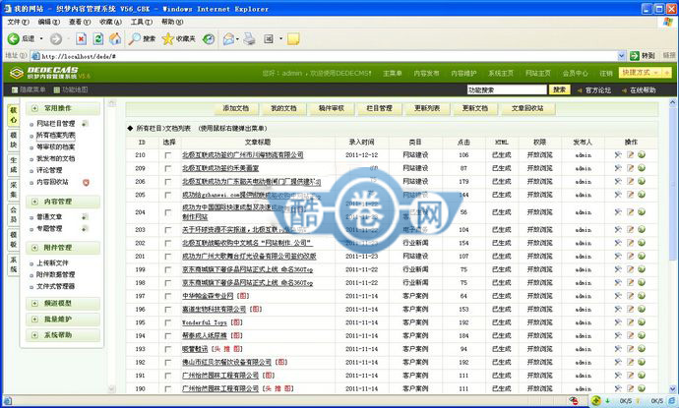This screenshot has width=679, height=408.
Task: Click the red icon beside 内容回收站
Action: pos(86,183)
